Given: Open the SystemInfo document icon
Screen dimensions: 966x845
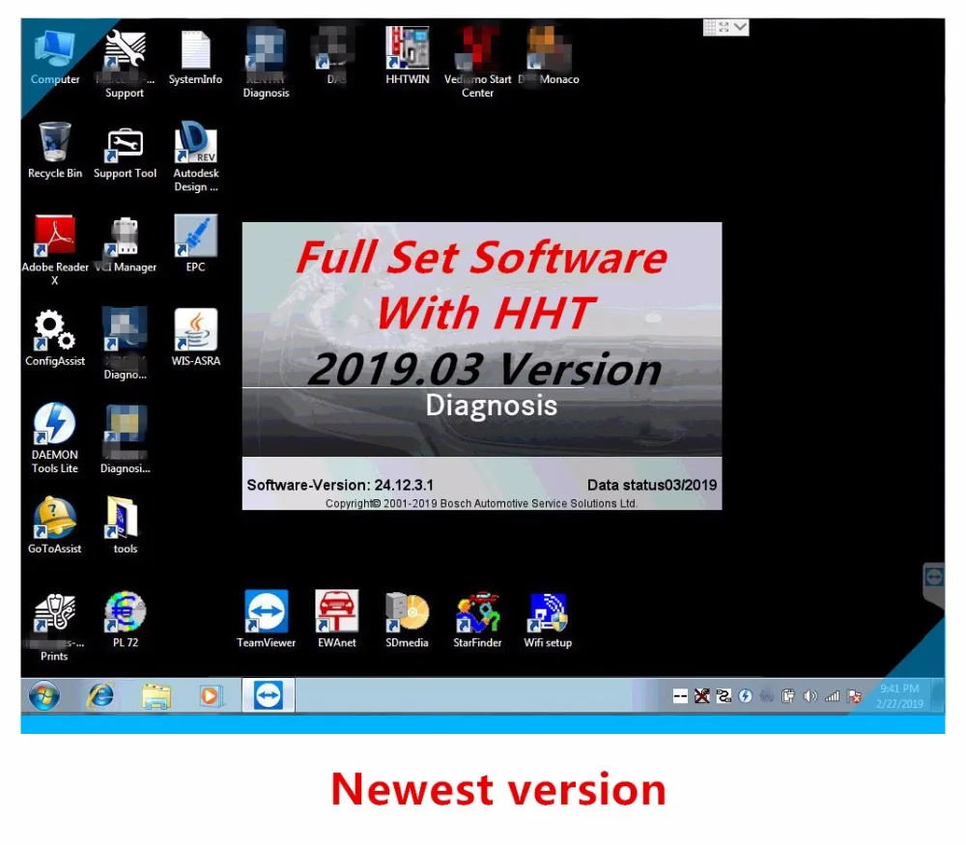Looking at the screenshot, I should [195, 57].
